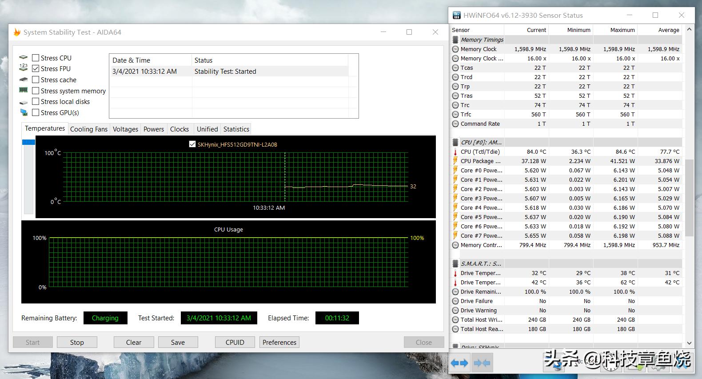The image size is (702, 379).
Task: Click the AIDA64 flame icon in title bar
Action: tap(17, 32)
